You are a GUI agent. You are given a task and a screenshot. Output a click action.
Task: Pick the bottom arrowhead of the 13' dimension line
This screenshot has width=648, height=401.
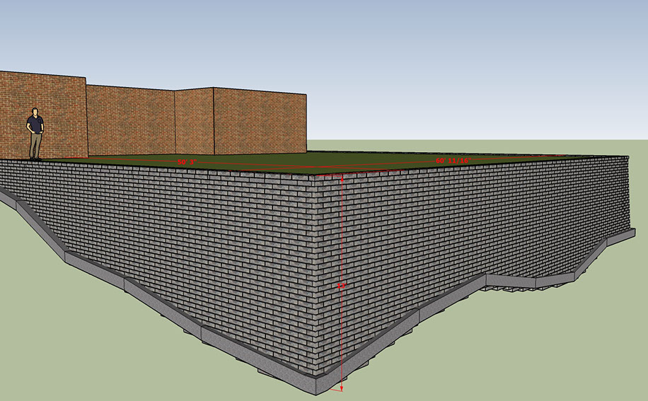(342, 388)
